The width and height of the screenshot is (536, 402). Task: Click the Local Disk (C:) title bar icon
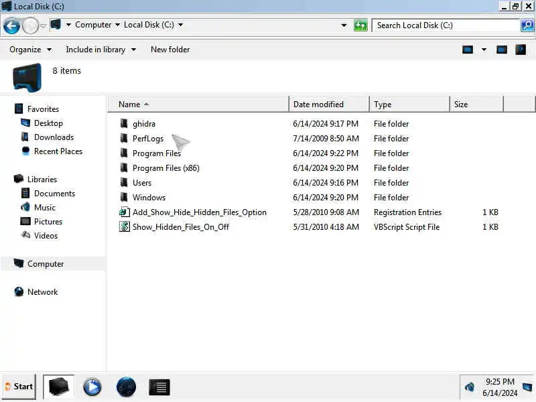point(7,6)
